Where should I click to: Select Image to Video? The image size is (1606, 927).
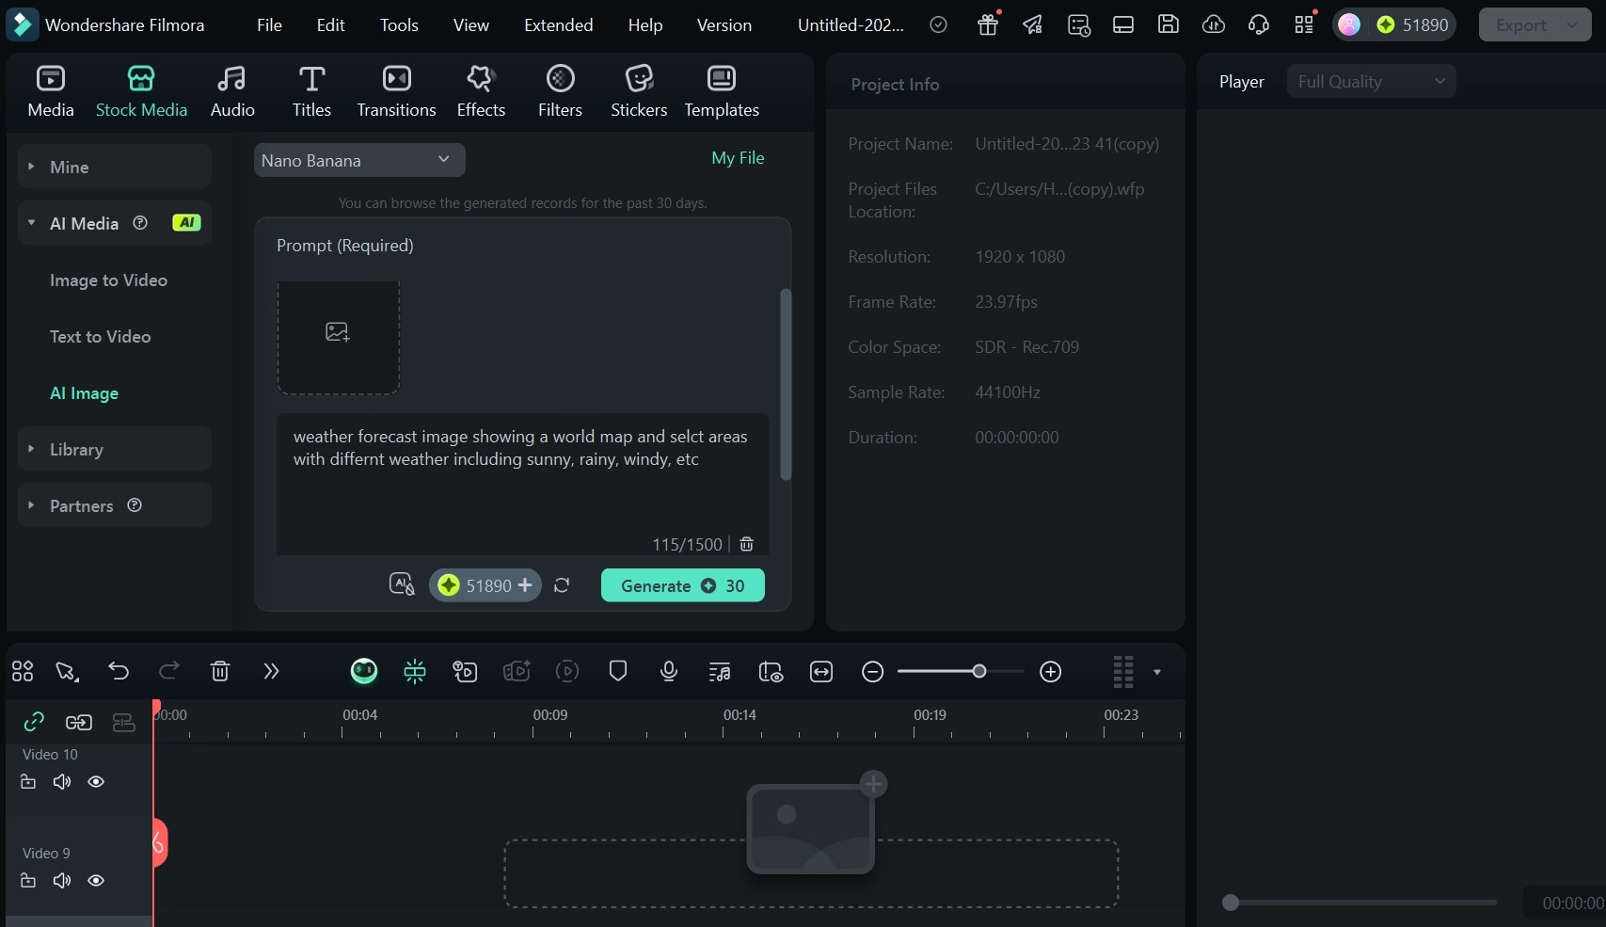coord(108,280)
